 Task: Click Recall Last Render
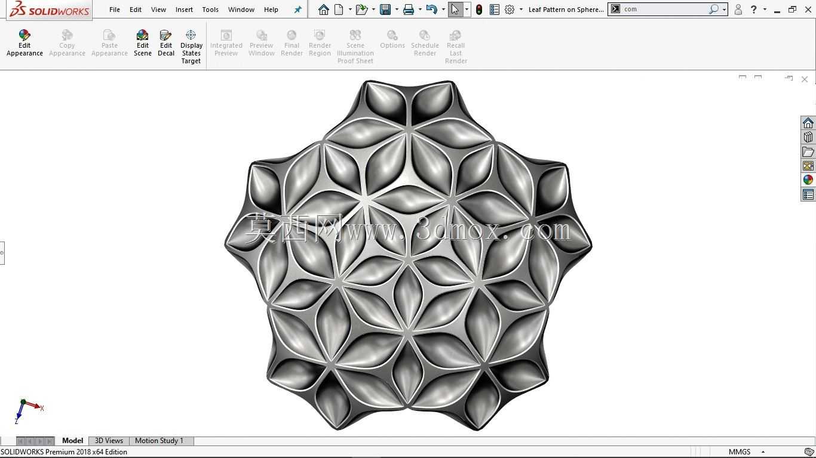pos(456,47)
